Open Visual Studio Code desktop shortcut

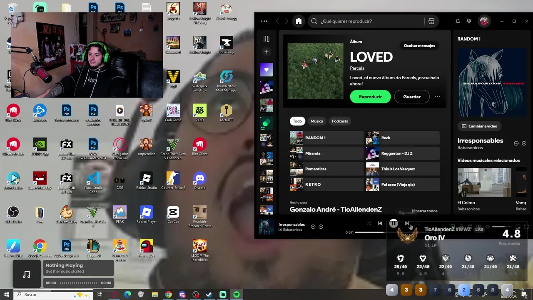(93, 183)
